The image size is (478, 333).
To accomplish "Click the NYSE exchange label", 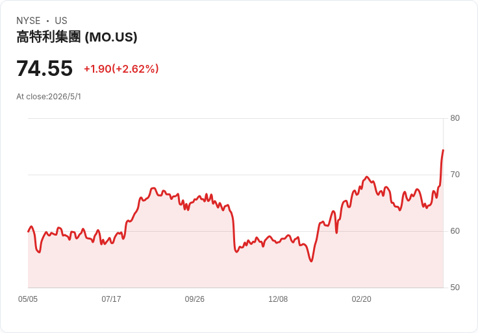I will tap(29, 21).
